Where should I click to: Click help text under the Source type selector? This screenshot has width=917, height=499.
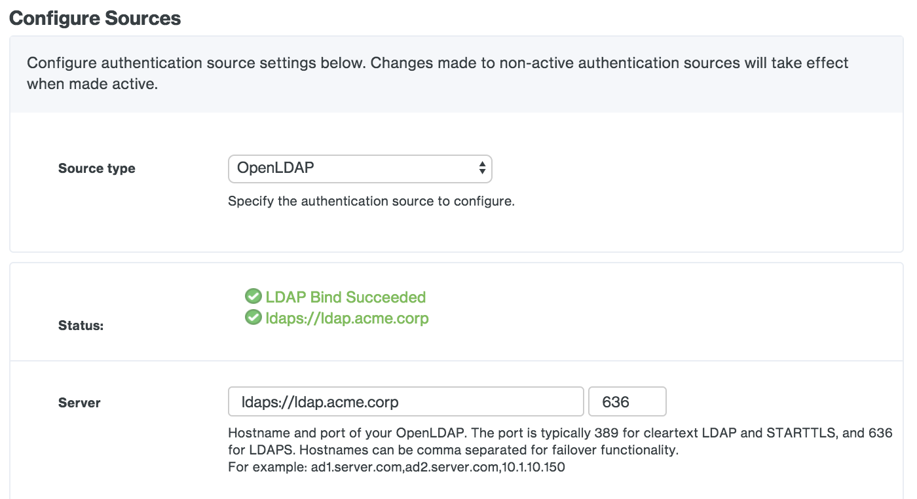pos(371,201)
